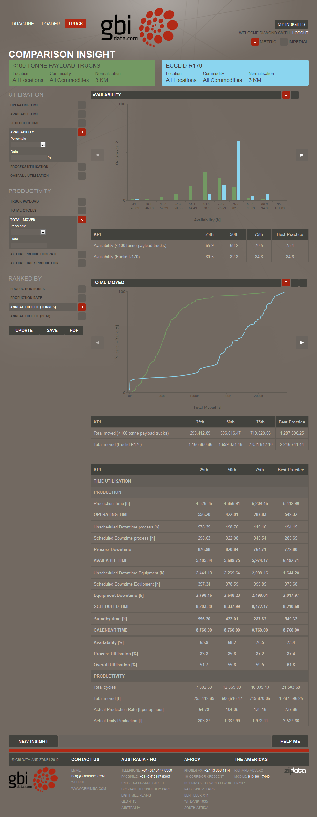Show previous Availability chart with left arrow

(97, 155)
